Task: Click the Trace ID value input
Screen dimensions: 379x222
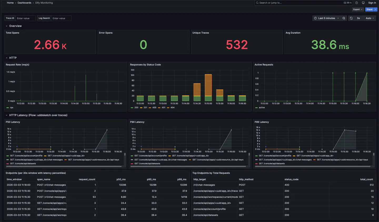Action: click(x=26, y=18)
